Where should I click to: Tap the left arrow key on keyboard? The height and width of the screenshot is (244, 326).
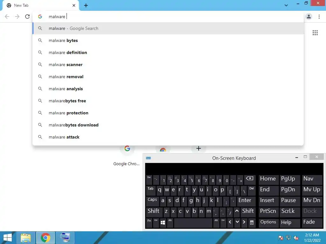click(230, 223)
